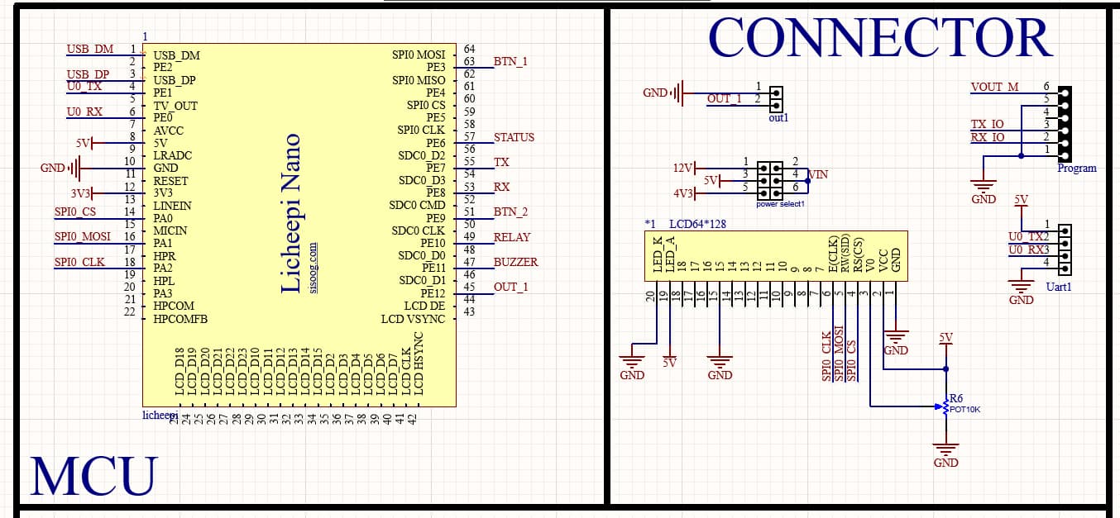The width and height of the screenshot is (1120, 518).
Task: Select the OUT_1 net label on MCU pin 45
Action: tap(510, 288)
